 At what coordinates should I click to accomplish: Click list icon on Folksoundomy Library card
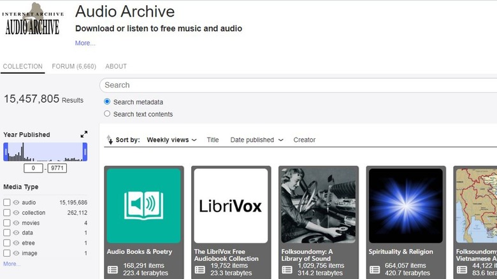pyautogui.click(x=287, y=270)
